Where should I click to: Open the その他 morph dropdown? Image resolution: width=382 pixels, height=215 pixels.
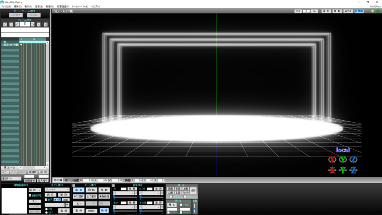click(x=151, y=207)
